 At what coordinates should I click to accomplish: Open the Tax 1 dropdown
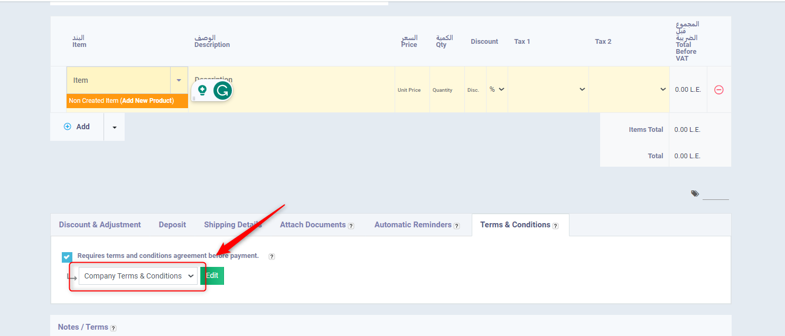[548, 90]
